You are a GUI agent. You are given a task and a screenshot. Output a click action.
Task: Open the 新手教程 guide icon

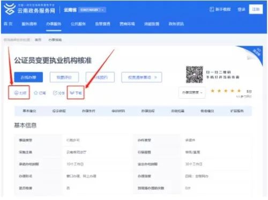(212, 9)
